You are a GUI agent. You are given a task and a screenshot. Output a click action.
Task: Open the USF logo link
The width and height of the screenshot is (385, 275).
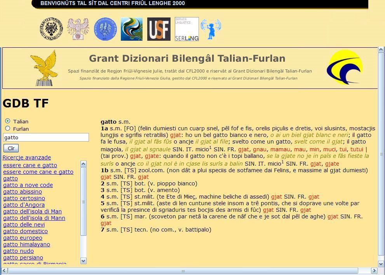(159, 29)
